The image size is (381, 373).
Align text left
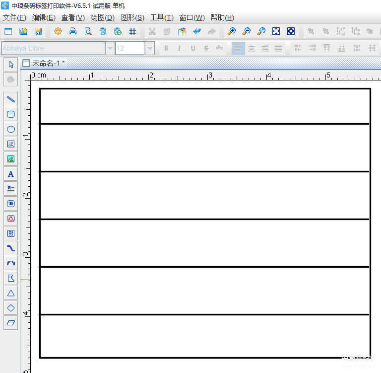[x=238, y=48]
